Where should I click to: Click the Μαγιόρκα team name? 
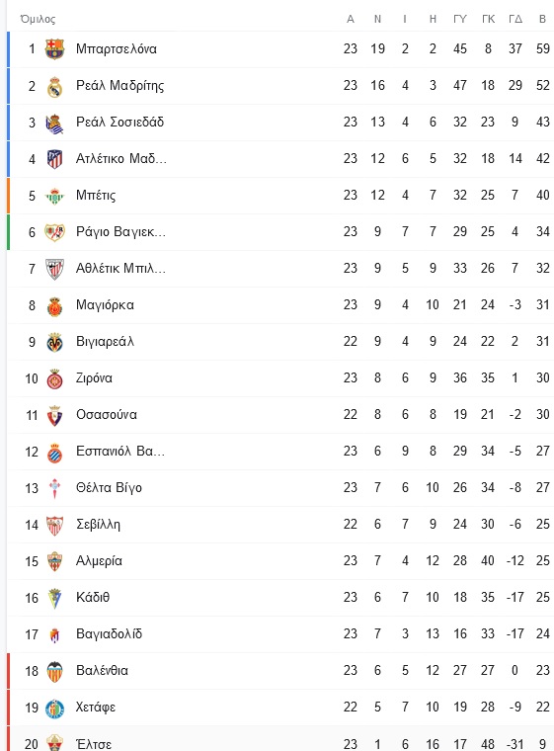point(105,305)
